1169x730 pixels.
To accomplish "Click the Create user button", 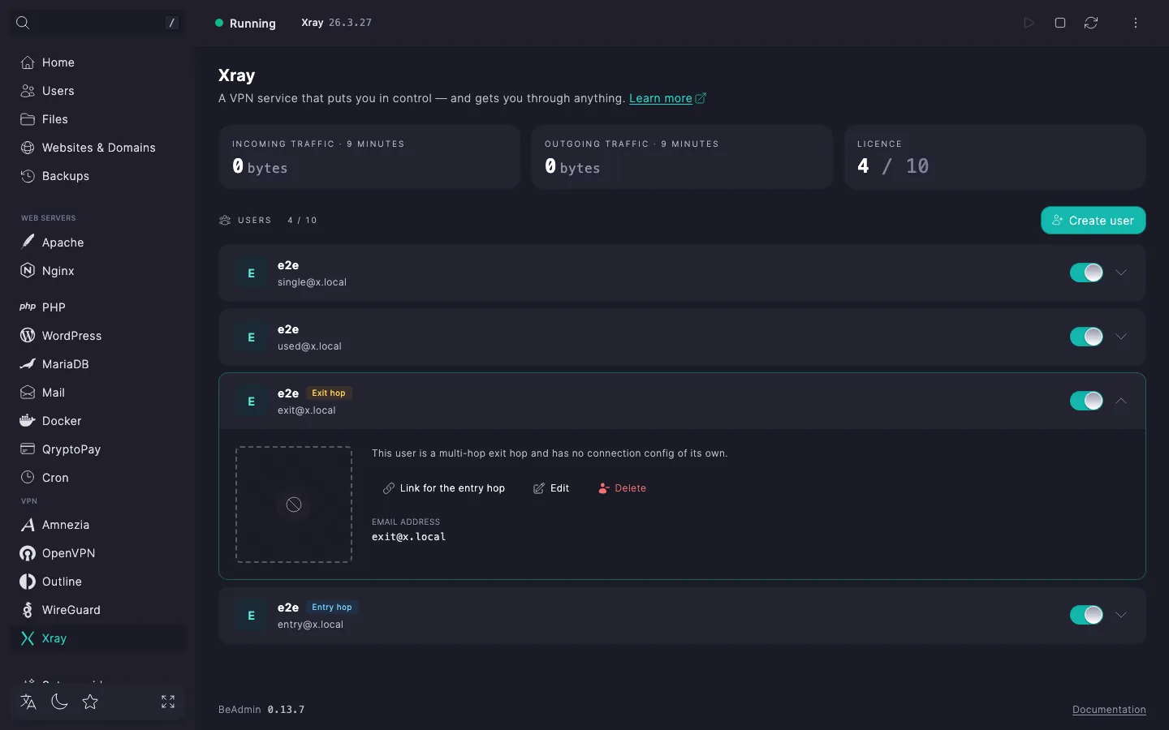I will coord(1094,221).
